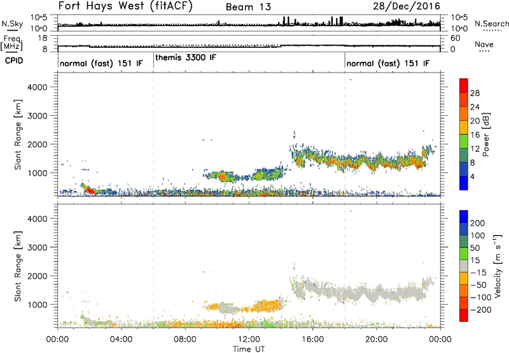
Task: Click the "normal (fast) 151 IF" label after 18:00
Action: [x=388, y=63]
